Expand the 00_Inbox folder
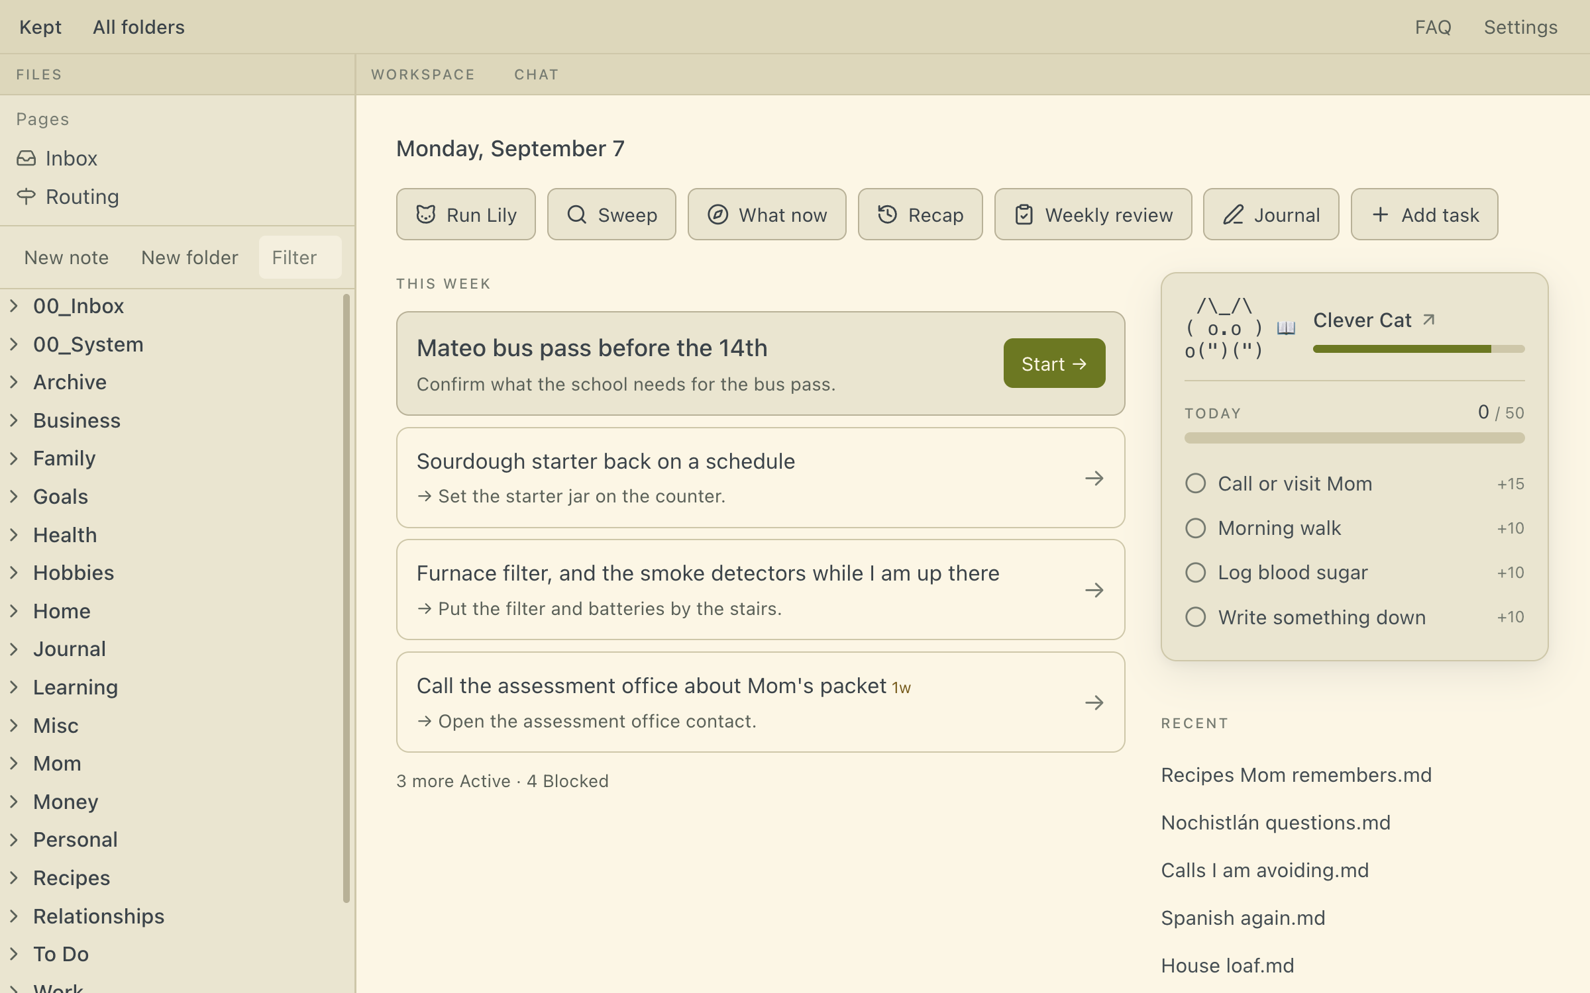1590x993 pixels. click(14, 306)
